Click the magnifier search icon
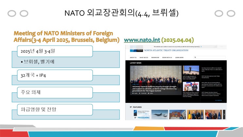The image size is (243, 137). point(195,57)
